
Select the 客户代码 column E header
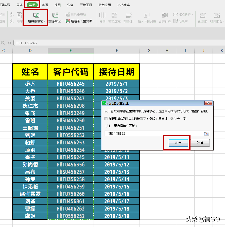(71, 51)
